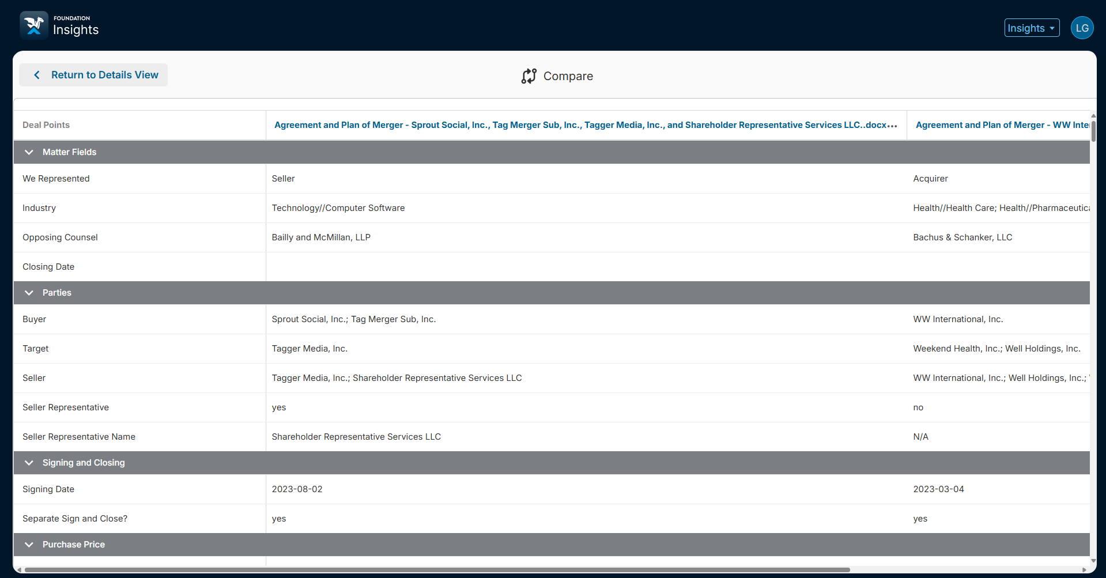Return to Details View
Image resolution: width=1106 pixels, height=578 pixels.
[x=104, y=75]
